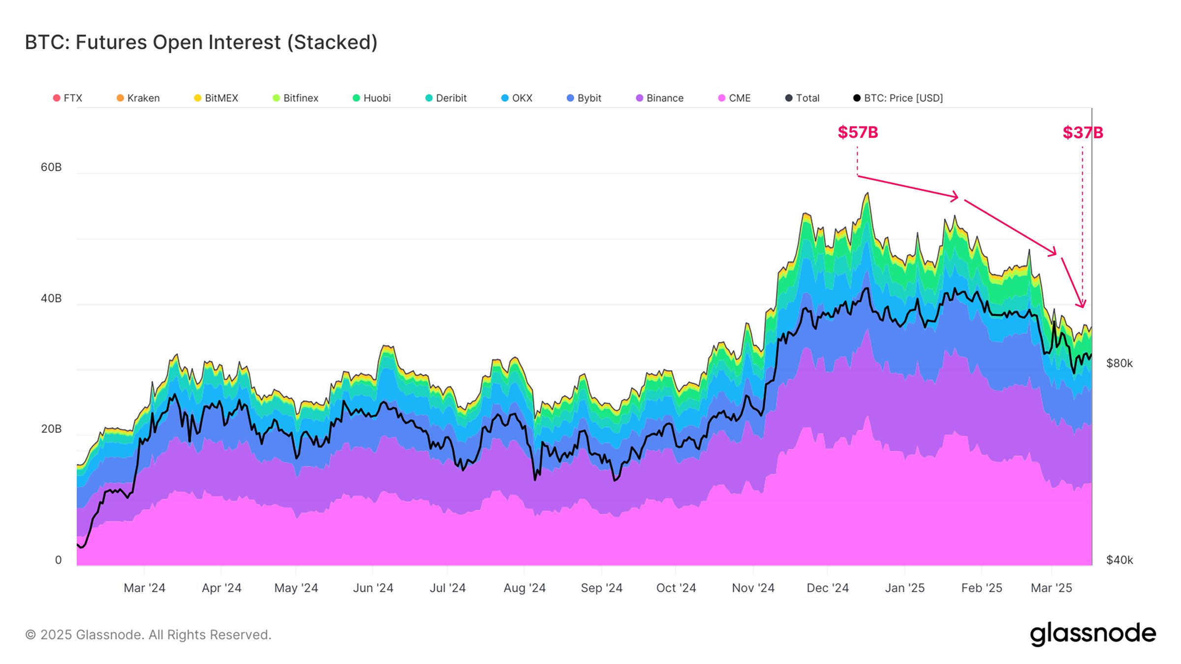
Task: Click the red FTX legend dot
Action: pos(56,98)
